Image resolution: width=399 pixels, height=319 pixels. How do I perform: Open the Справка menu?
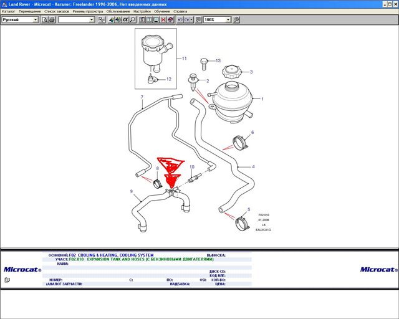(x=180, y=11)
